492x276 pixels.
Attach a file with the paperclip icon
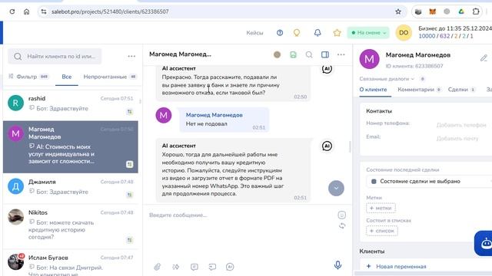[157, 267]
